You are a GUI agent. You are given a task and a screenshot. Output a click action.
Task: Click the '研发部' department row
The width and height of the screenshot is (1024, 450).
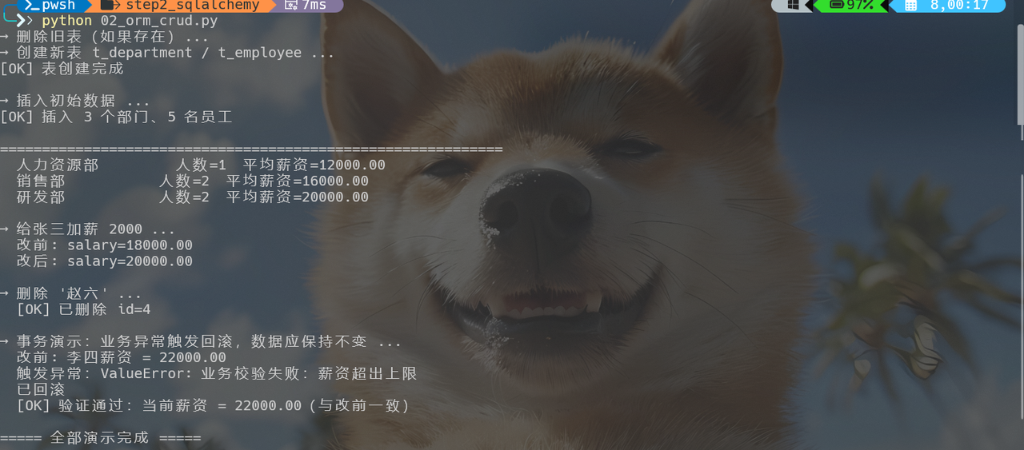click(x=193, y=197)
